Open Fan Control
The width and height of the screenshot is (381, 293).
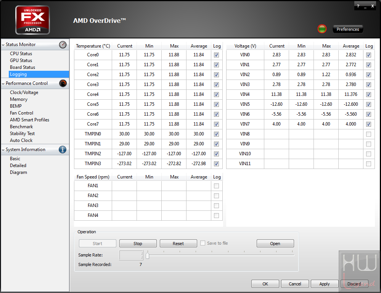click(22, 113)
